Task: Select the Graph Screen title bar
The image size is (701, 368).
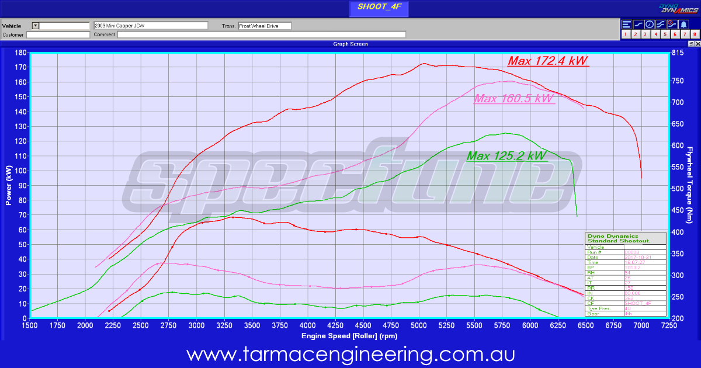Action: [351, 44]
